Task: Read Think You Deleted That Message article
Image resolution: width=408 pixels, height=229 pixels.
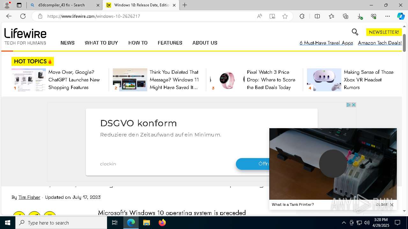Action: click(x=174, y=80)
